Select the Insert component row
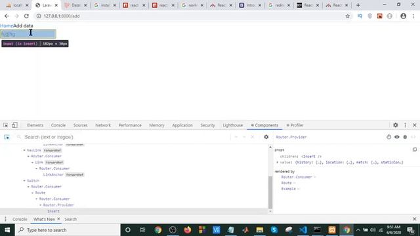The height and width of the screenshot is (236, 420). tap(134, 211)
